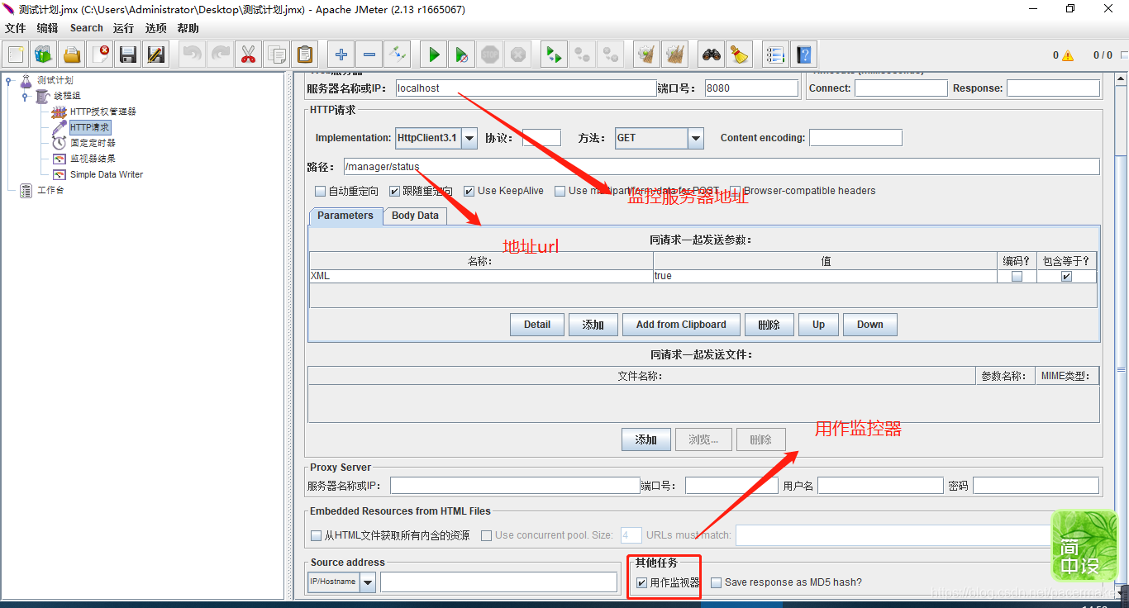Image resolution: width=1129 pixels, height=608 pixels.
Task: Open the 运行 menu
Action: [x=123, y=28]
